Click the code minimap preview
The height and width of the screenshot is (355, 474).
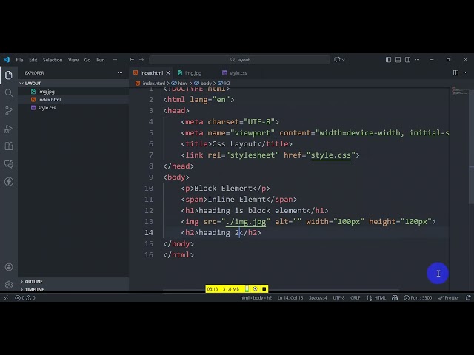coord(459,91)
